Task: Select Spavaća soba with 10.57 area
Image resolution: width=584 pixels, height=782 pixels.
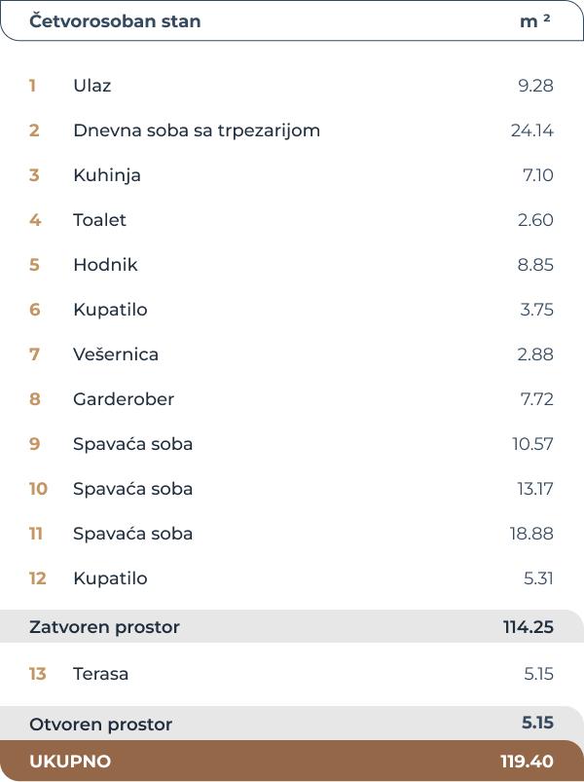Action: pos(132,444)
